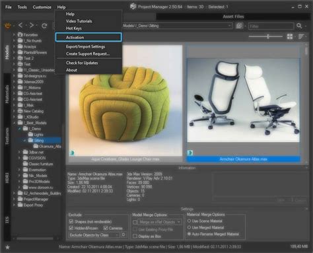This screenshot has width=313, height=253.
Task: Select the Auto-Rename Merged Material option
Action: coord(189,234)
